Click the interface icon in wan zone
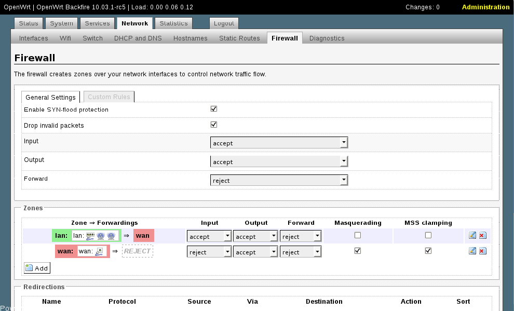Image resolution: width=514 pixels, height=311 pixels. 100,251
